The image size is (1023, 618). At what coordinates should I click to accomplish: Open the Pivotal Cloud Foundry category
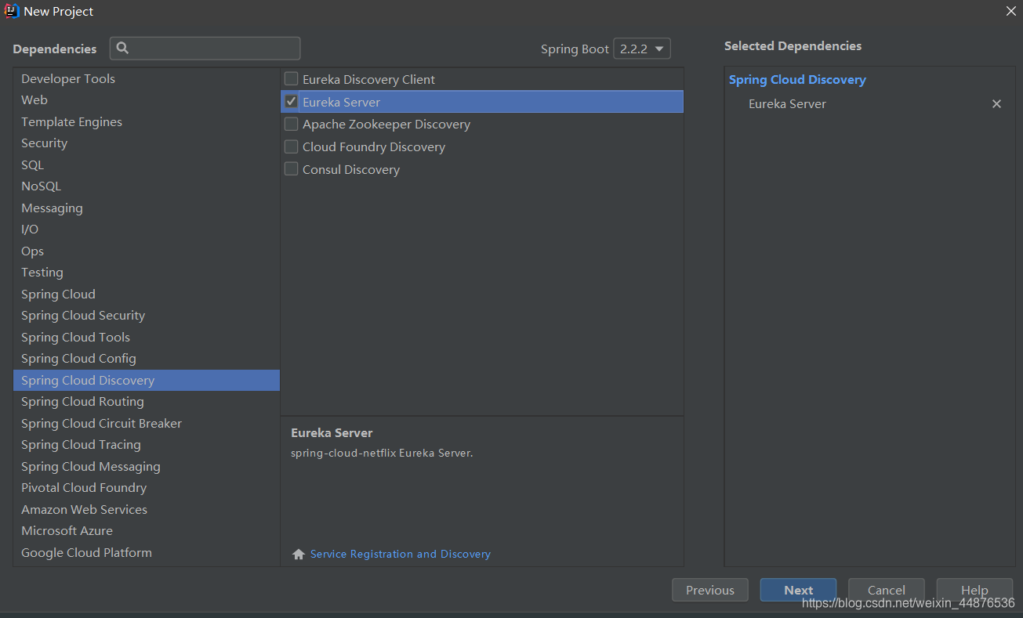147,488
